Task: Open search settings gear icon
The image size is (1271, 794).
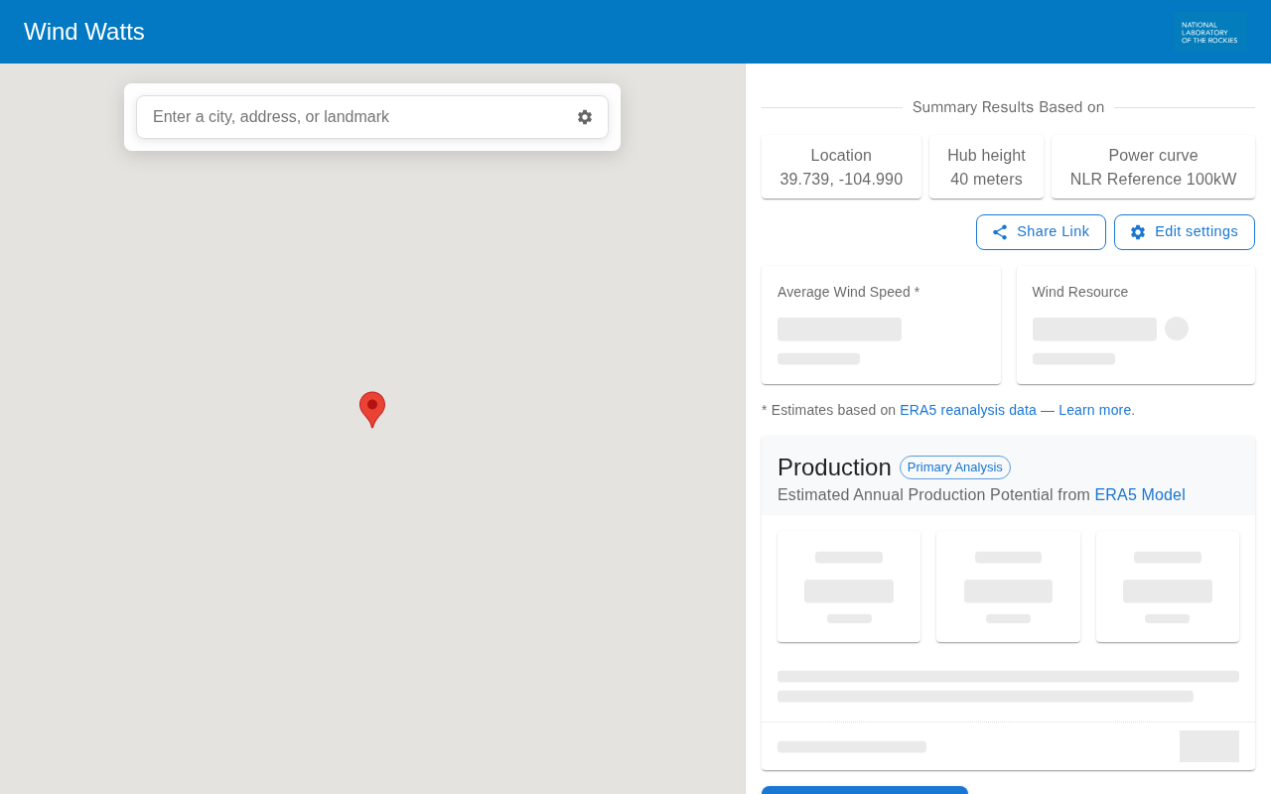Action: point(585,117)
